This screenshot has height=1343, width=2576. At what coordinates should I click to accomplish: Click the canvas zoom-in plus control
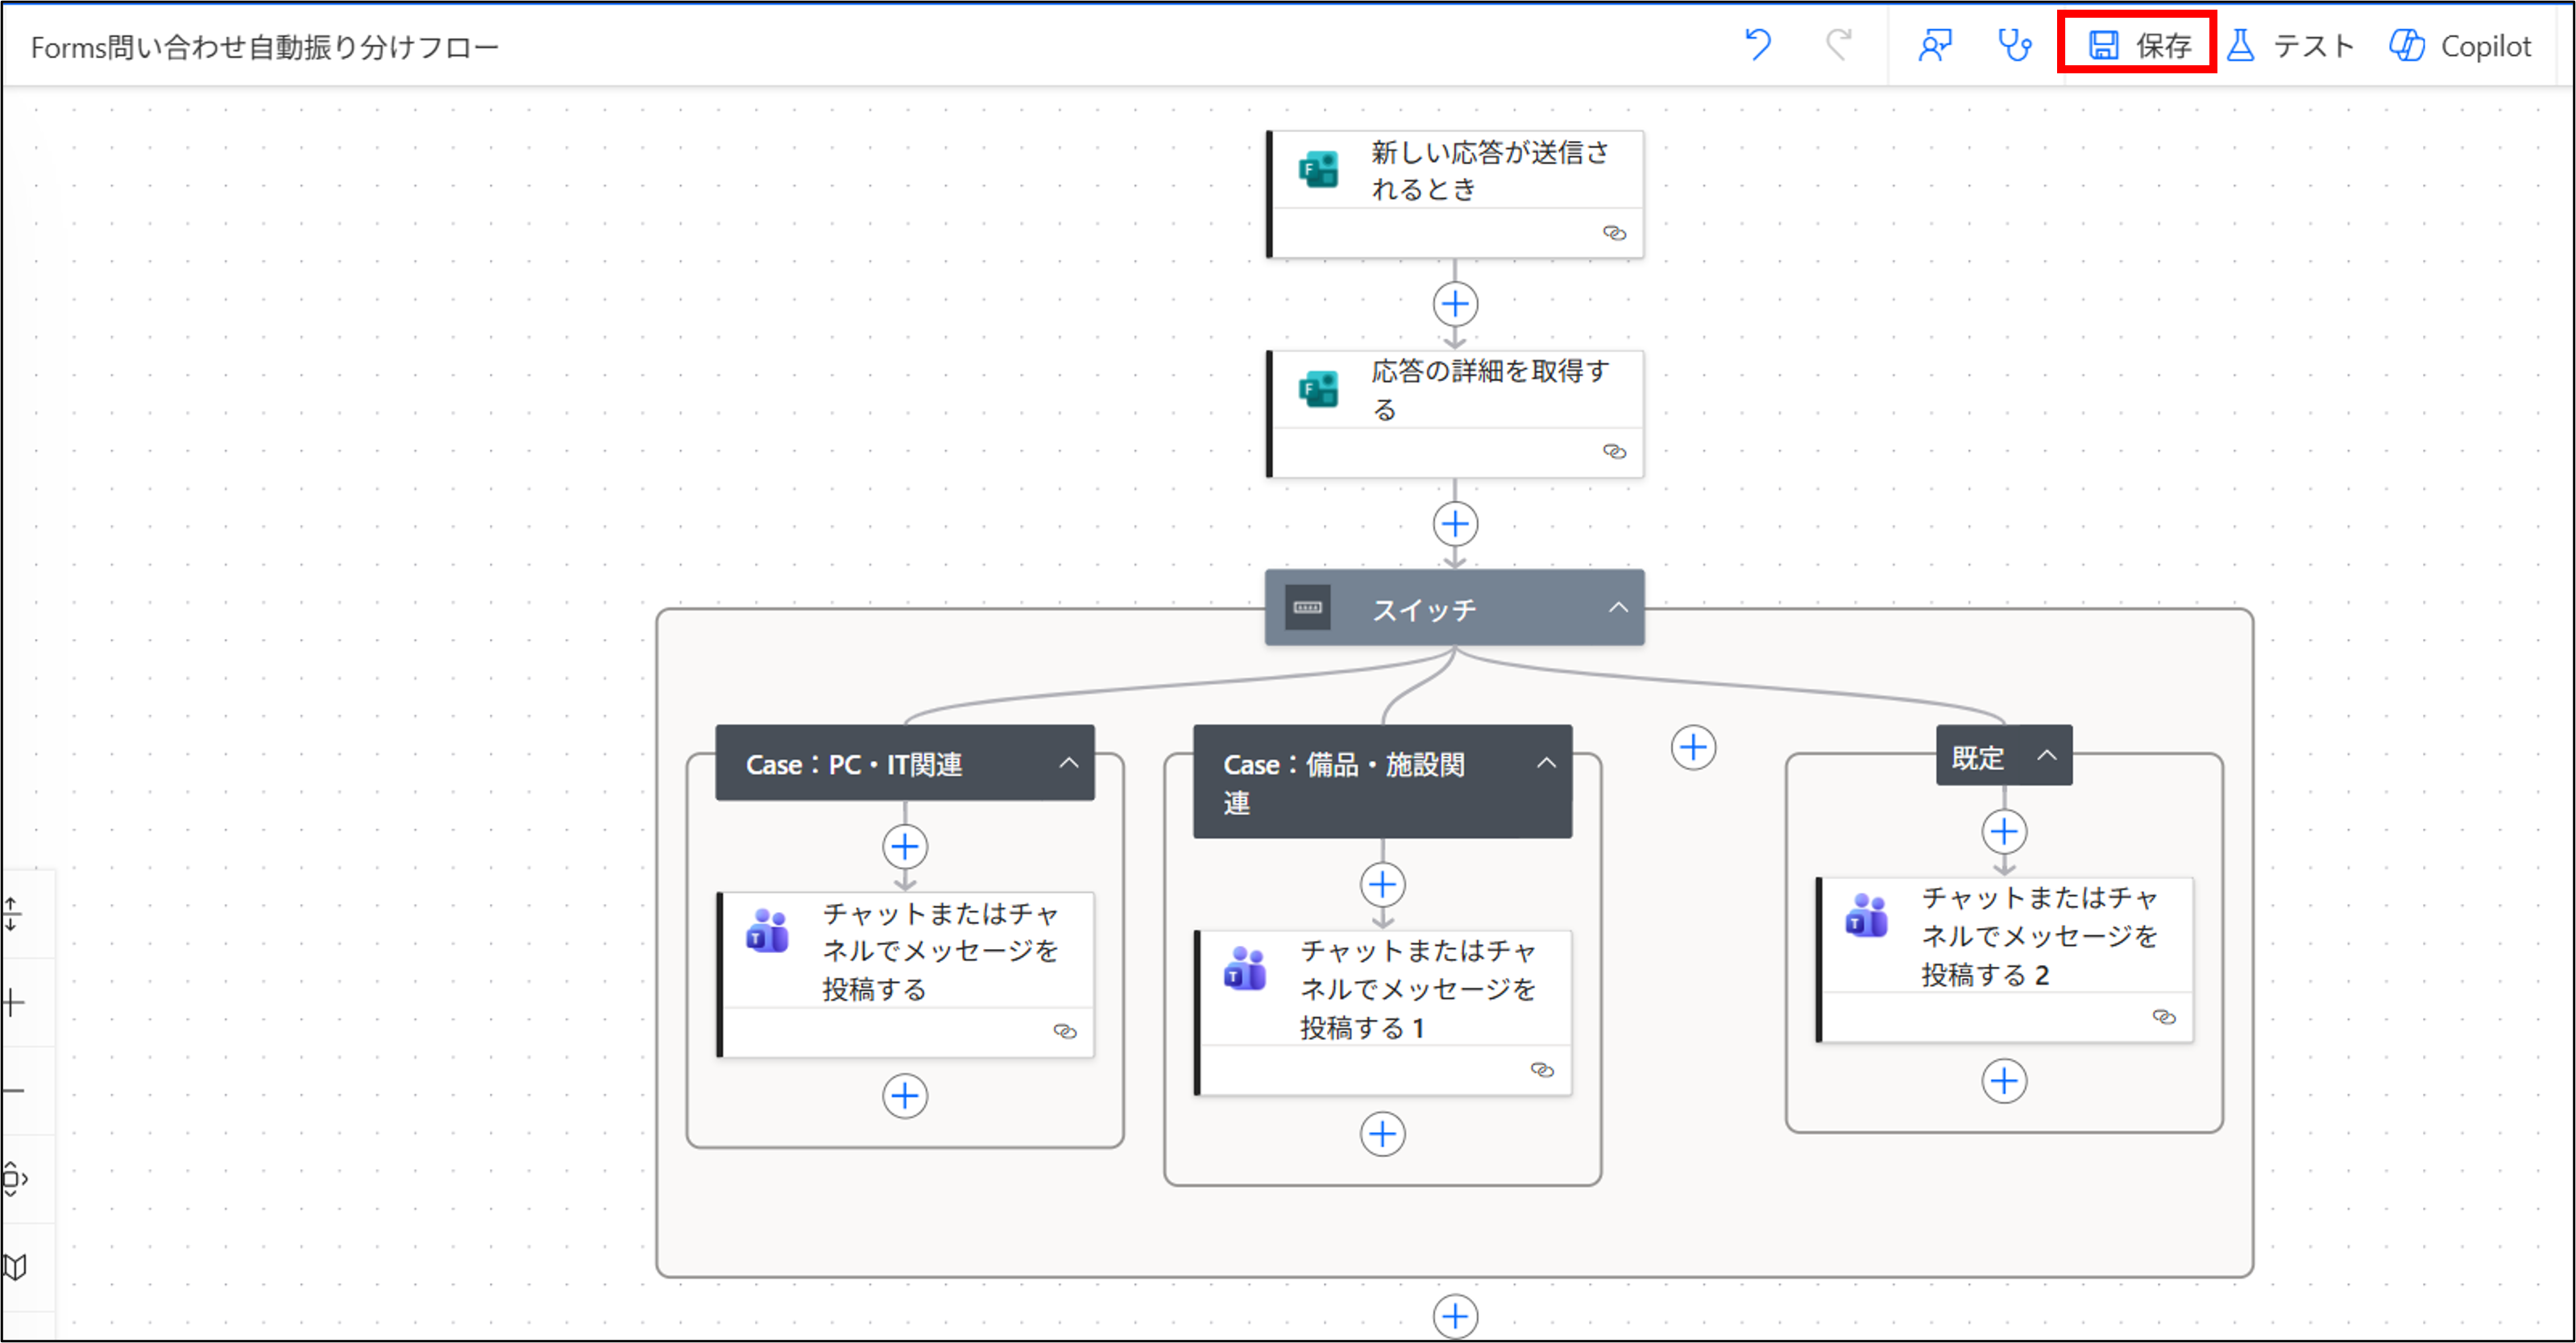14,1002
